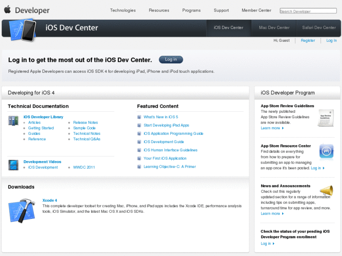Viewport: 342px width, 256px height.
Task: Open the Technologies menu
Action: (123, 10)
